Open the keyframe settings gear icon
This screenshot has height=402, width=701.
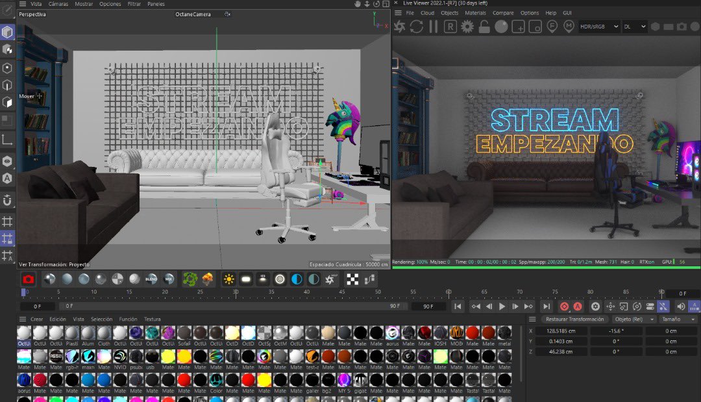[x=595, y=307]
